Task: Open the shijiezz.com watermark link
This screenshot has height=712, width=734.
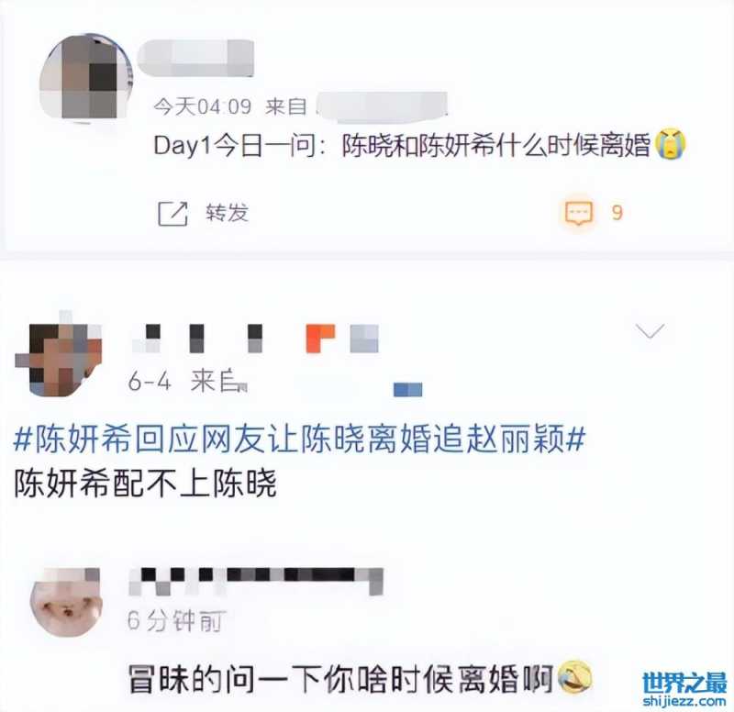Action: click(684, 701)
